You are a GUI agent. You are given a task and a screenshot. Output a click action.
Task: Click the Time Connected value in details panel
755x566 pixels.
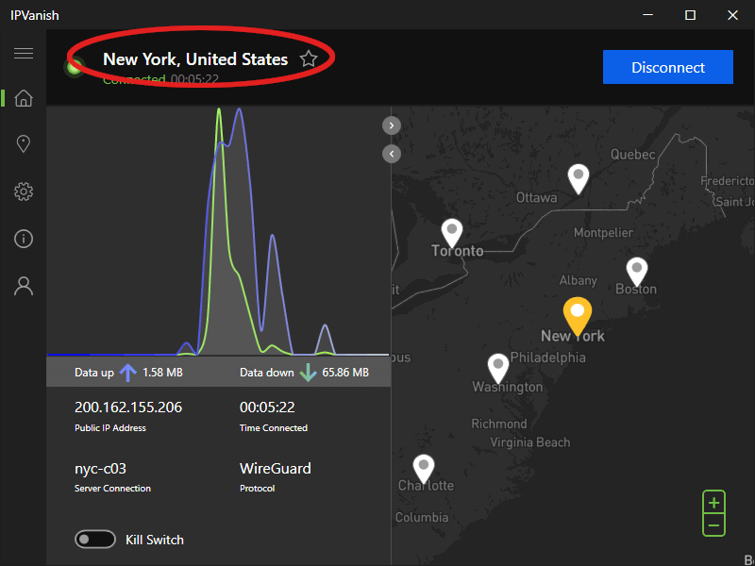click(267, 408)
